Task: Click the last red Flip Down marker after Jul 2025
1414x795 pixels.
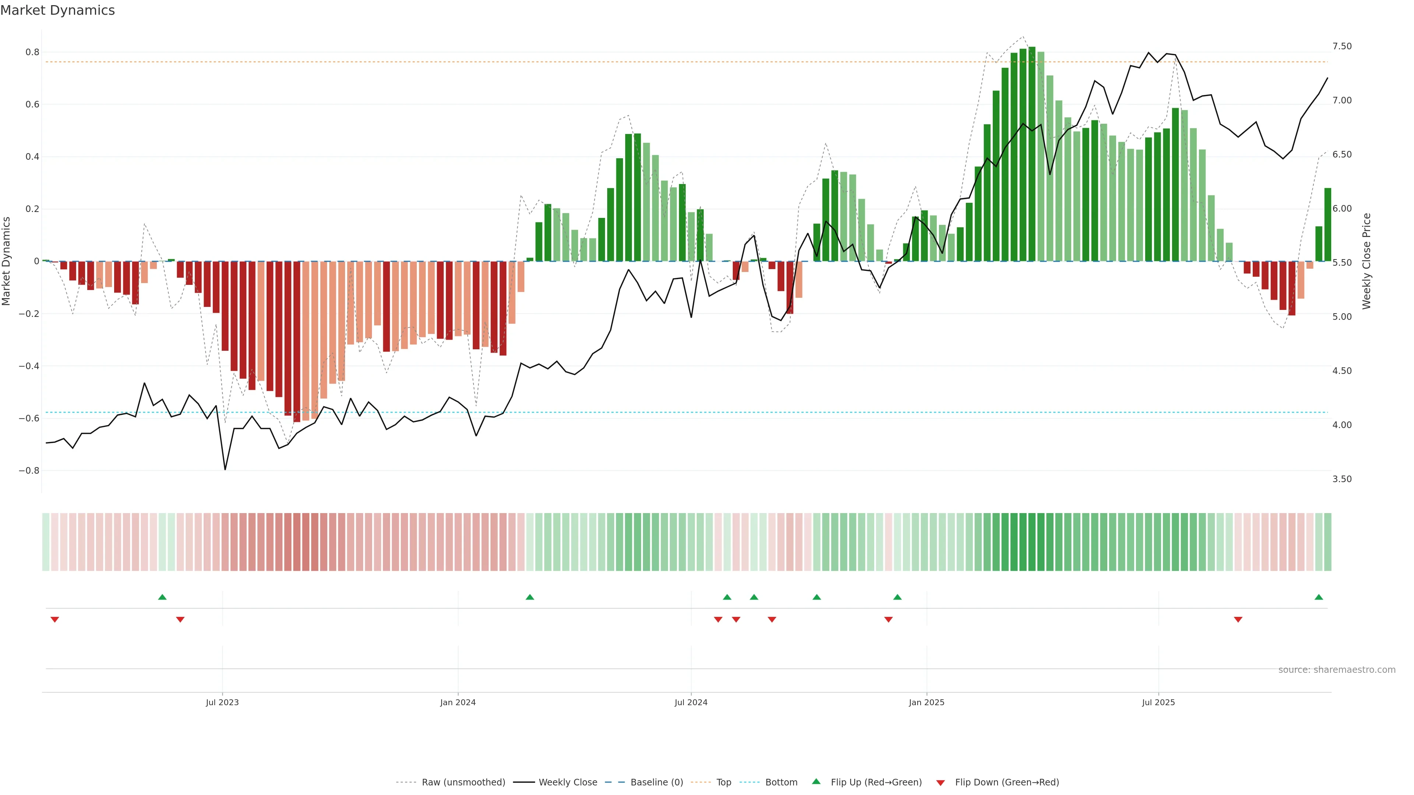Action: [1238, 619]
